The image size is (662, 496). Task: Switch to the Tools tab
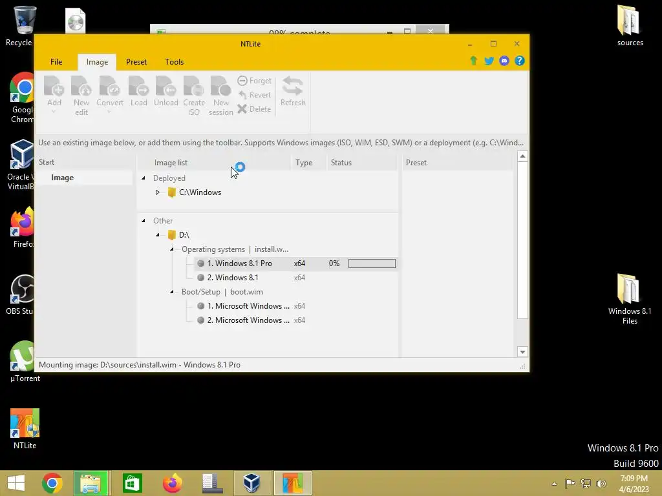point(175,62)
